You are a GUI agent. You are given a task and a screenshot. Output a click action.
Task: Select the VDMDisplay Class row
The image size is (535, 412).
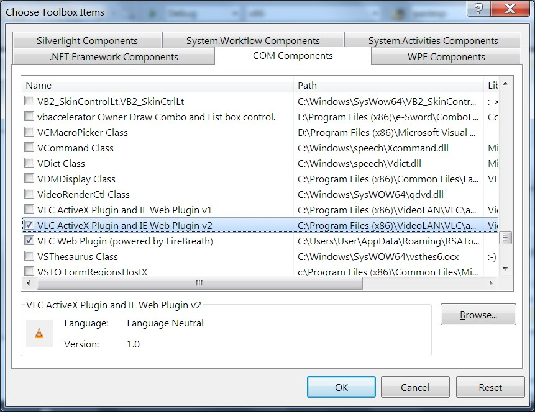pos(260,179)
